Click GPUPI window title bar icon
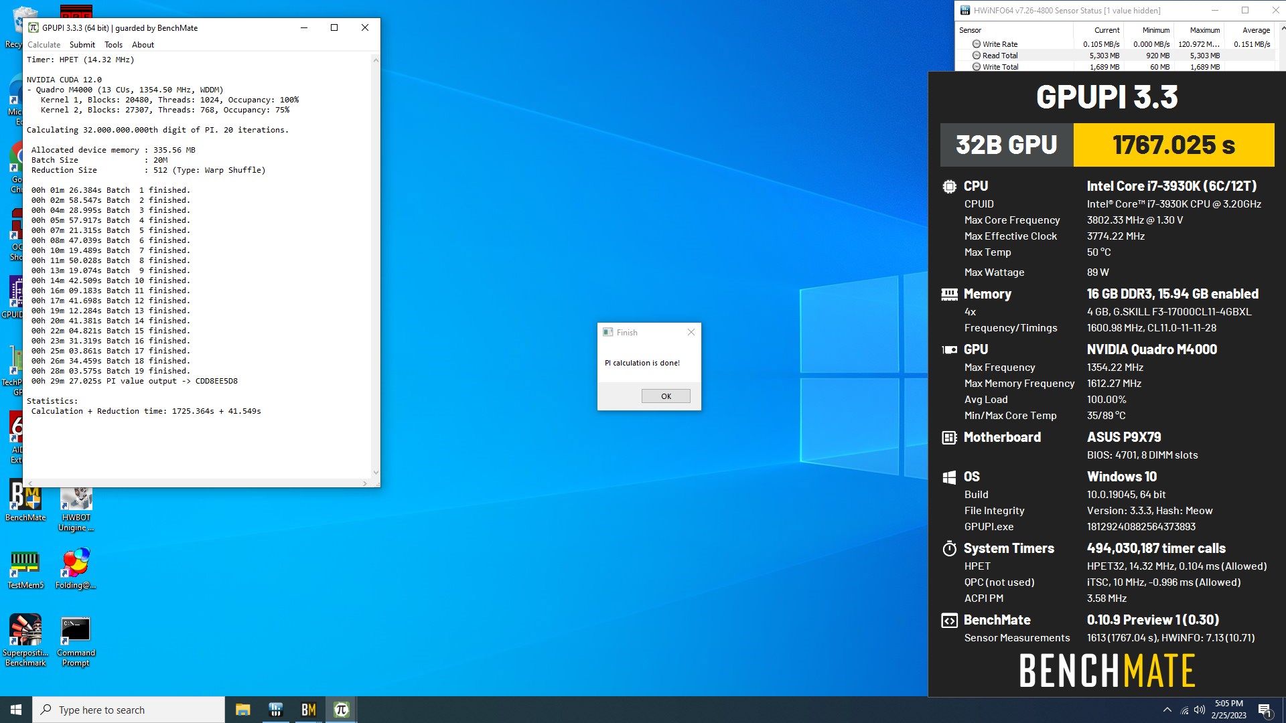The height and width of the screenshot is (723, 1286). [33, 27]
